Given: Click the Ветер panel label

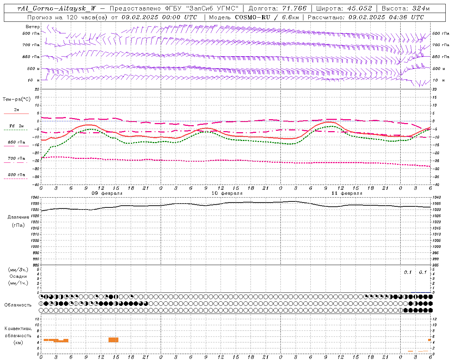Looking at the screenshot, I should click(x=33, y=27).
